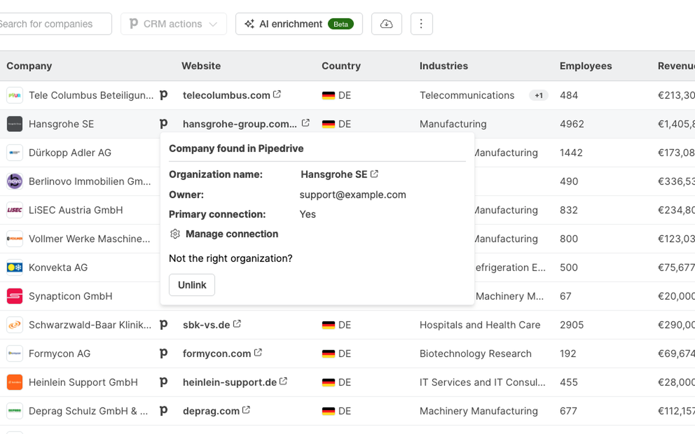The width and height of the screenshot is (695, 434).
Task: Open external link icon beside heinlein-support.de
Action: coord(283,381)
